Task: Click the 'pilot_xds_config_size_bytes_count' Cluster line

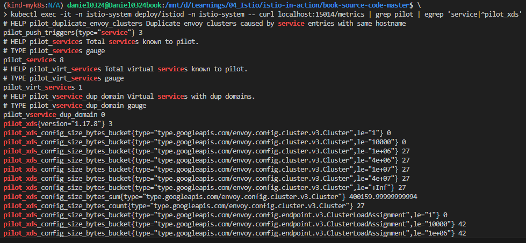Action: pos(184,206)
